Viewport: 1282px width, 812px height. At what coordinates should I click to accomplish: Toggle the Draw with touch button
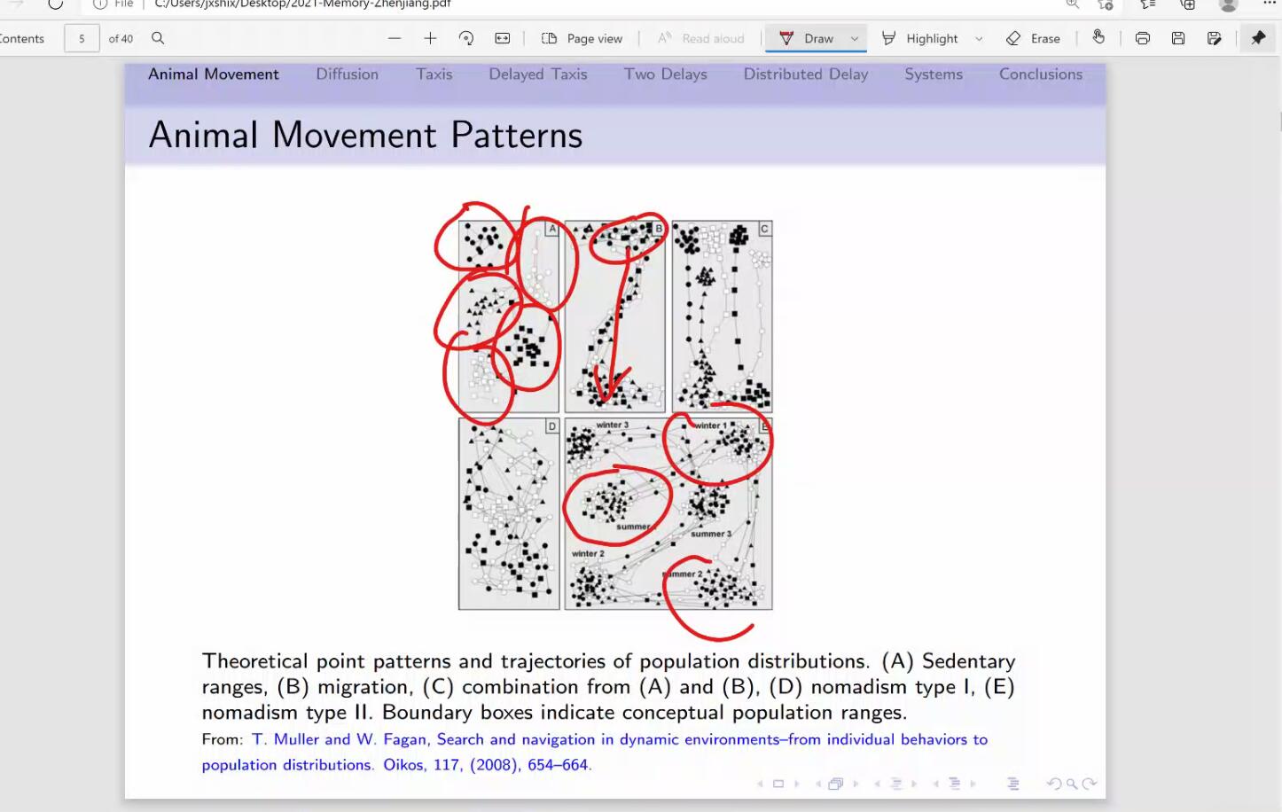point(1098,37)
